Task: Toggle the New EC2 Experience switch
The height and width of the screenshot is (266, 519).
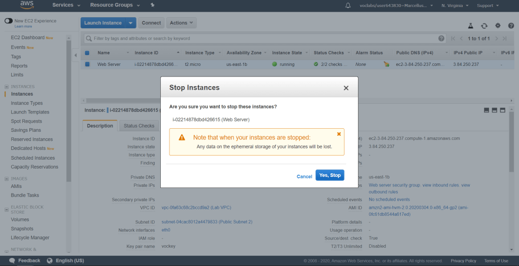Action: [x=9, y=21]
